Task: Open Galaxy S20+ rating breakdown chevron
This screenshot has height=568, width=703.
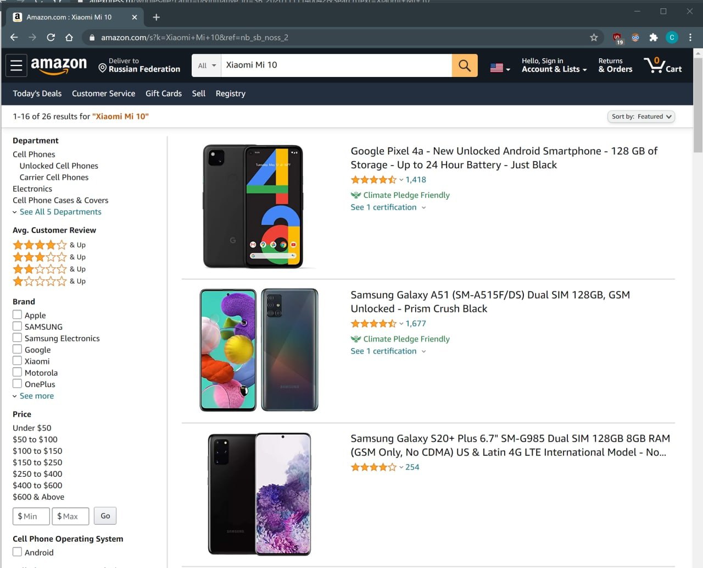Action: (x=401, y=467)
